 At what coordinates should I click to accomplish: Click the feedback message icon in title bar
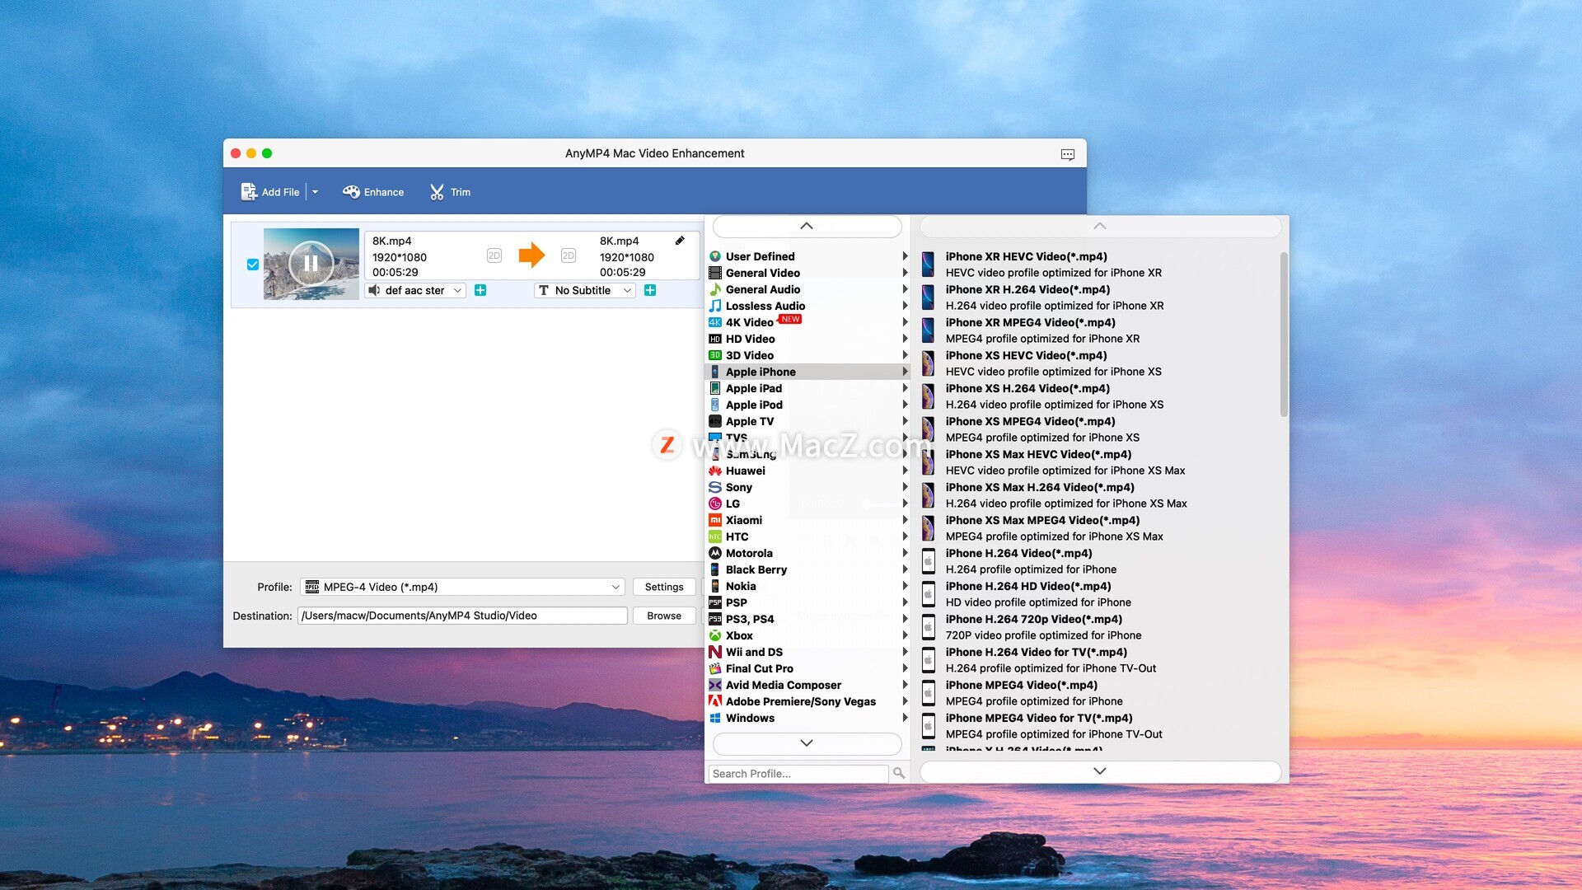(x=1067, y=154)
